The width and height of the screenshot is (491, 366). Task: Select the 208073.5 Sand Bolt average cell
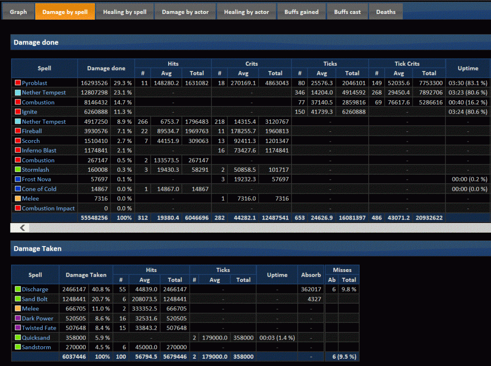144,299
